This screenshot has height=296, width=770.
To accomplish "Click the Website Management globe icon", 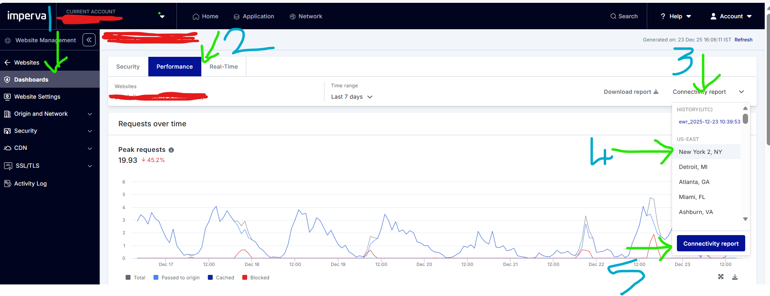I will (x=8, y=41).
